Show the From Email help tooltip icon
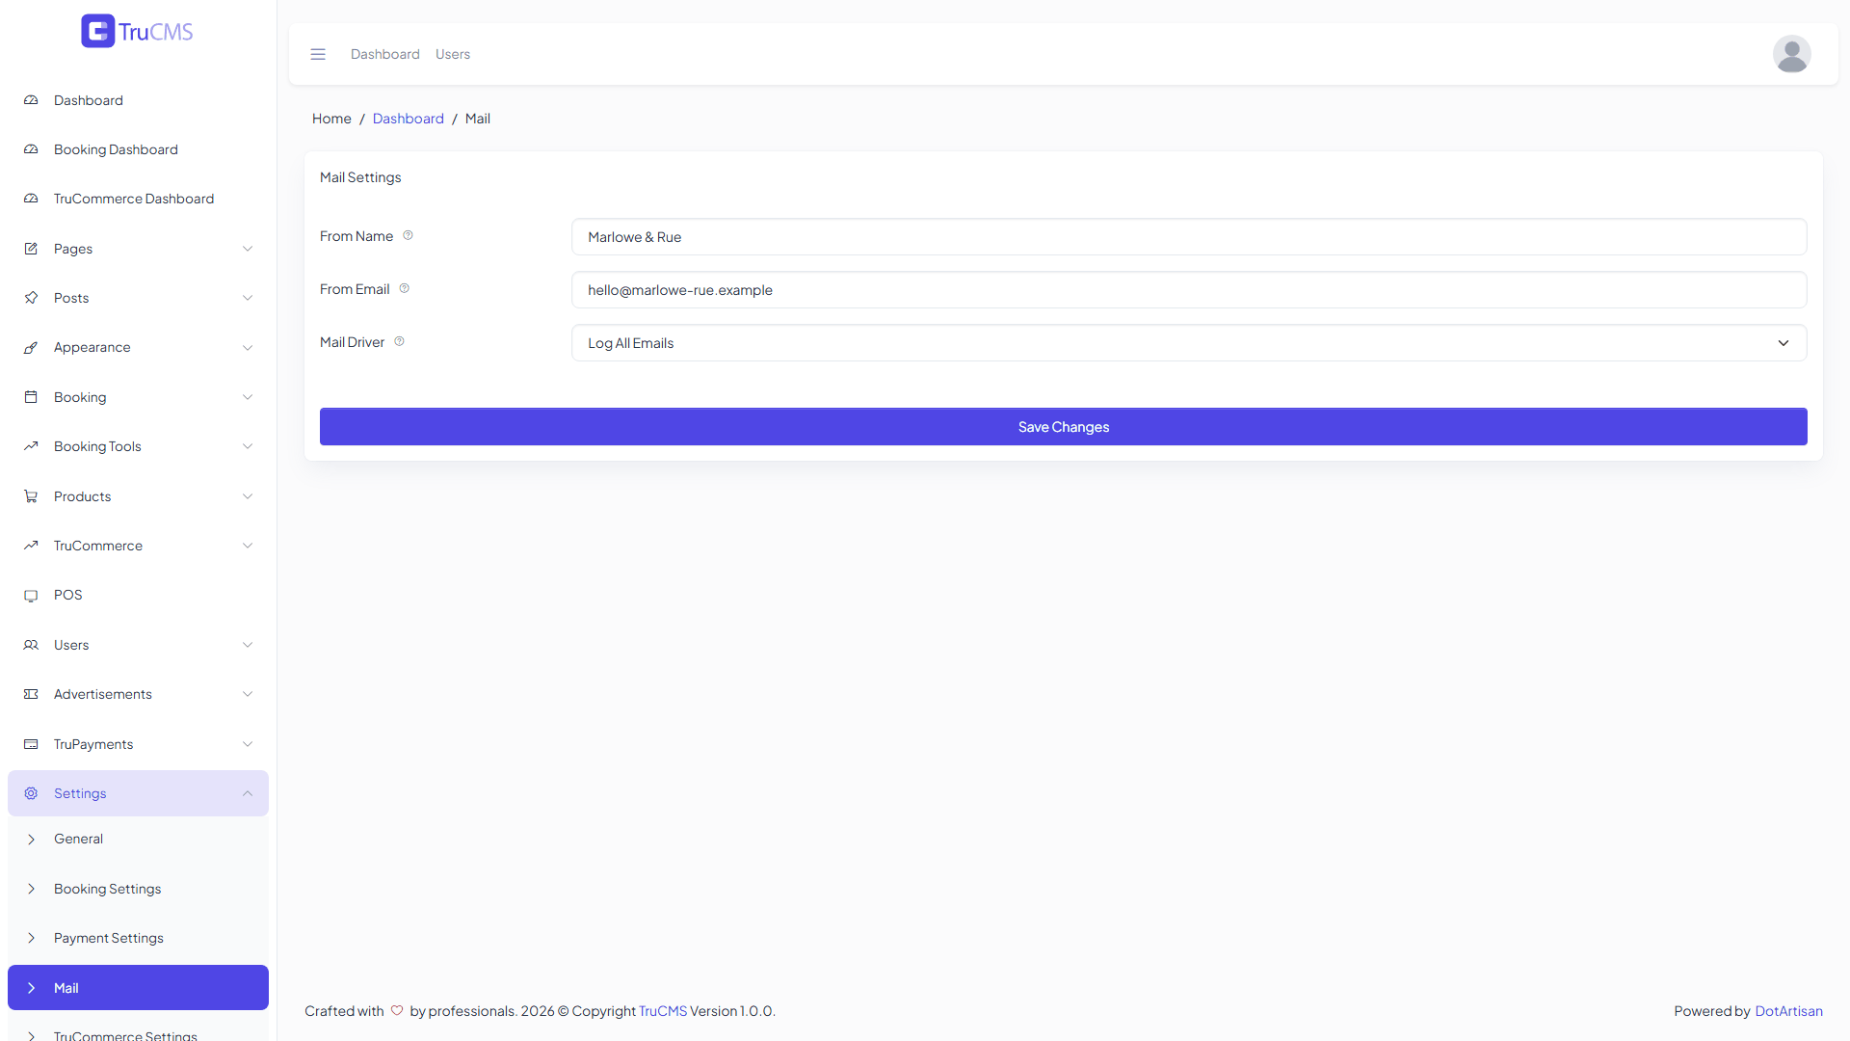Image resolution: width=1850 pixels, height=1041 pixels. click(x=405, y=289)
